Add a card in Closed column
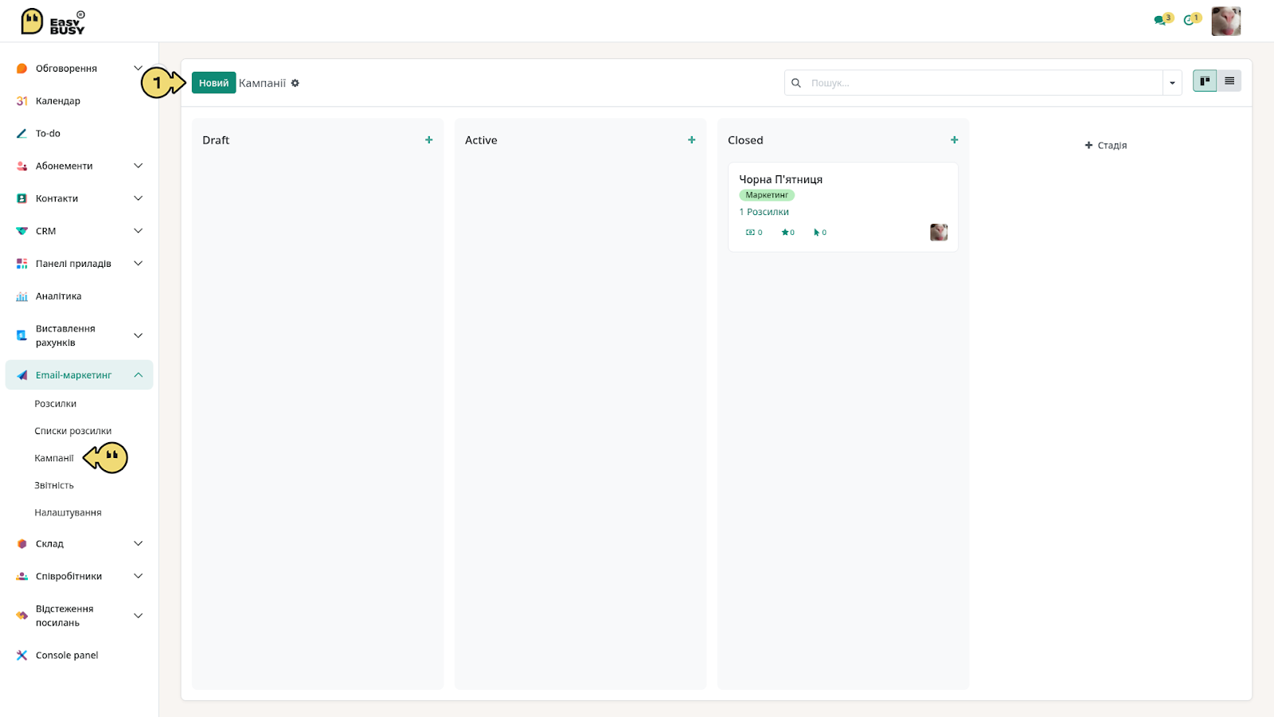 955,140
